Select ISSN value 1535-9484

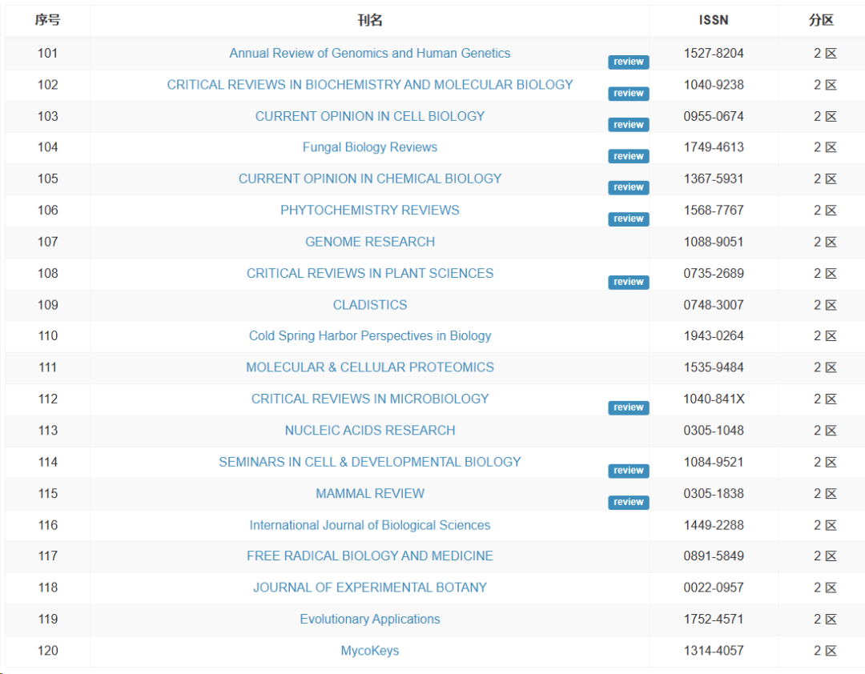[x=714, y=367]
